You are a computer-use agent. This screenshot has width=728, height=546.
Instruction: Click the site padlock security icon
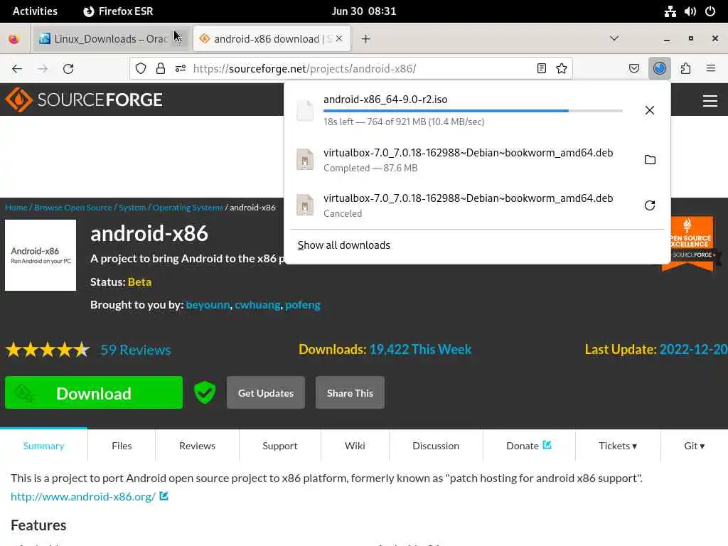click(161, 68)
